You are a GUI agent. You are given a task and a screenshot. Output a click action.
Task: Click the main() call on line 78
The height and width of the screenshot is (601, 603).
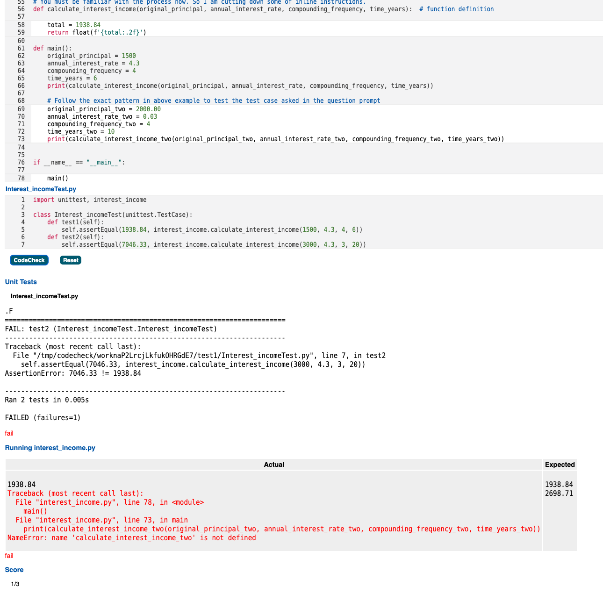pyautogui.click(x=57, y=178)
